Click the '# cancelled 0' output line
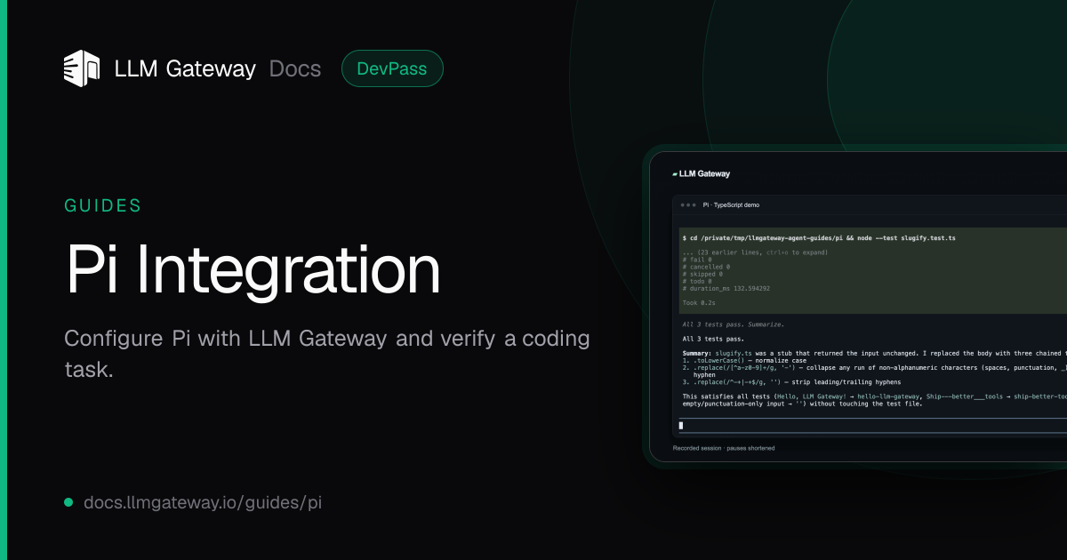This screenshot has width=1067, height=560. pyautogui.click(x=707, y=267)
